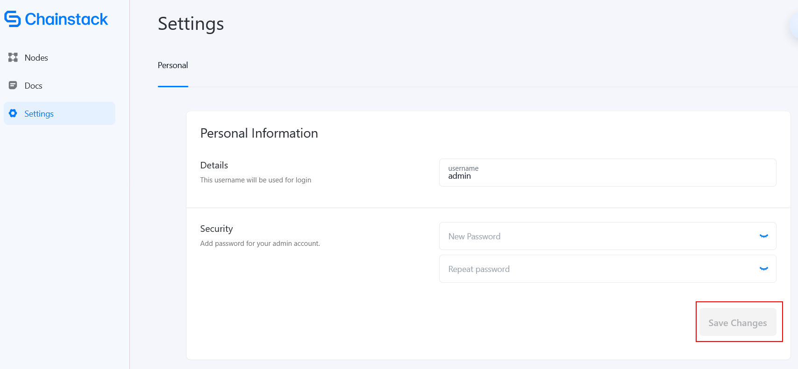The height and width of the screenshot is (369, 798).
Task: Click the Nodes grid icon in sidebar
Action: 13,57
